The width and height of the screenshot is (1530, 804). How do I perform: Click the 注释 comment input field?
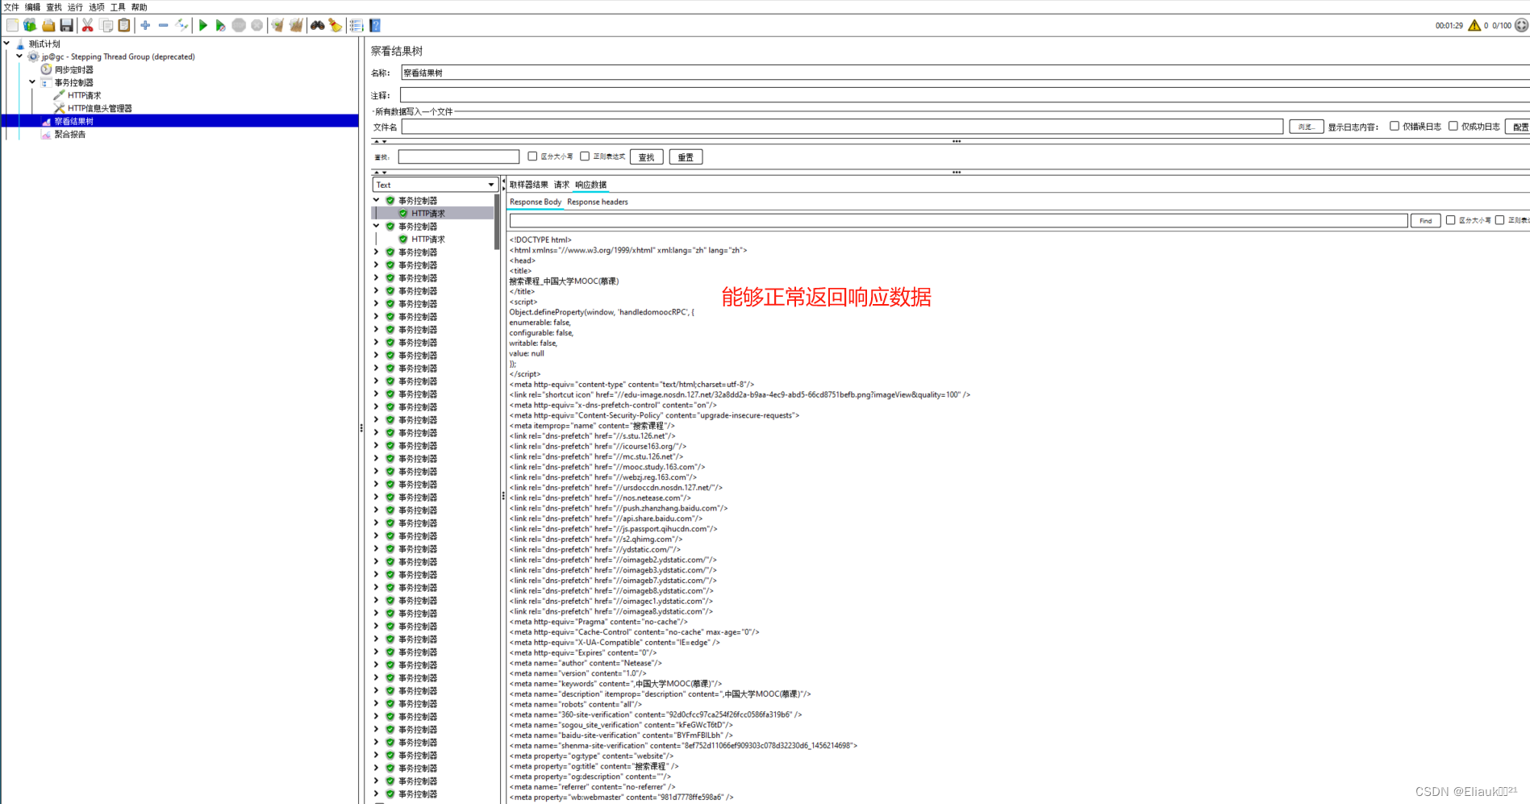point(965,95)
